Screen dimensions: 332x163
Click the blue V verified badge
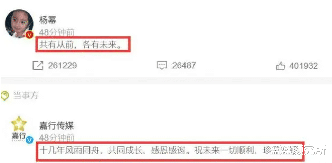point(30,140)
